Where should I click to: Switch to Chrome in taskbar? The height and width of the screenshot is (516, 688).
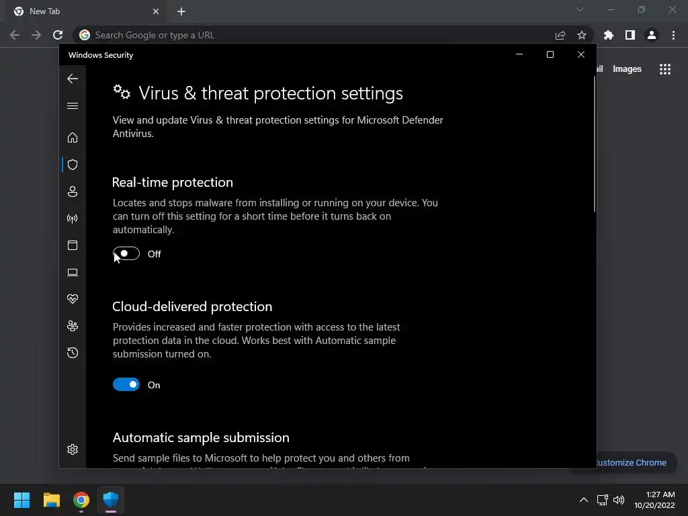pos(81,500)
